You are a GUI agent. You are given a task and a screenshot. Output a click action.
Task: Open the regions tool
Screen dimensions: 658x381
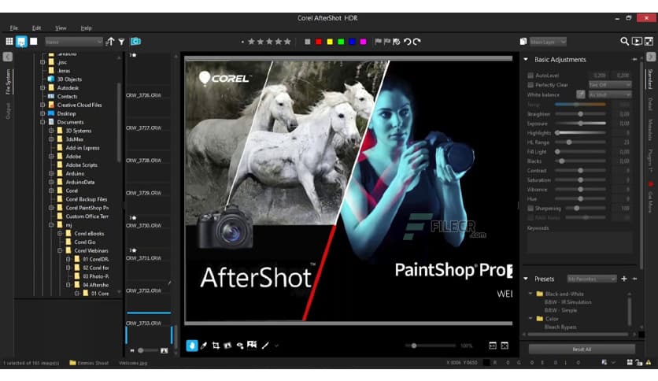(252, 345)
